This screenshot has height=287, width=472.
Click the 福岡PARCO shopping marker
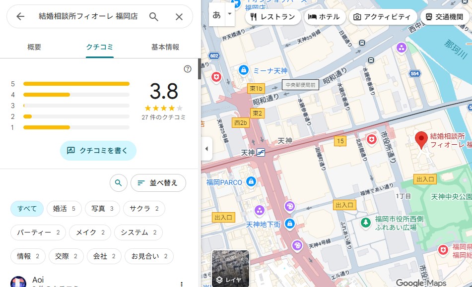coord(251,182)
